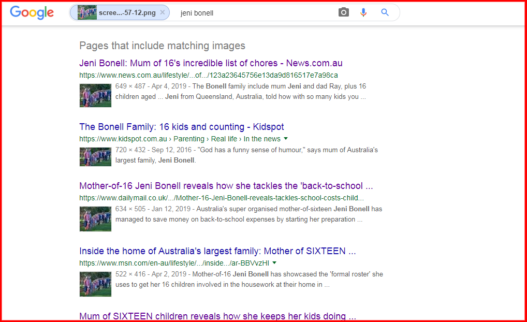The height and width of the screenshot is (322, 527).
Task: Open the 'back-to-school' Mother-of-16 result
Action: [x=226, y=186]
